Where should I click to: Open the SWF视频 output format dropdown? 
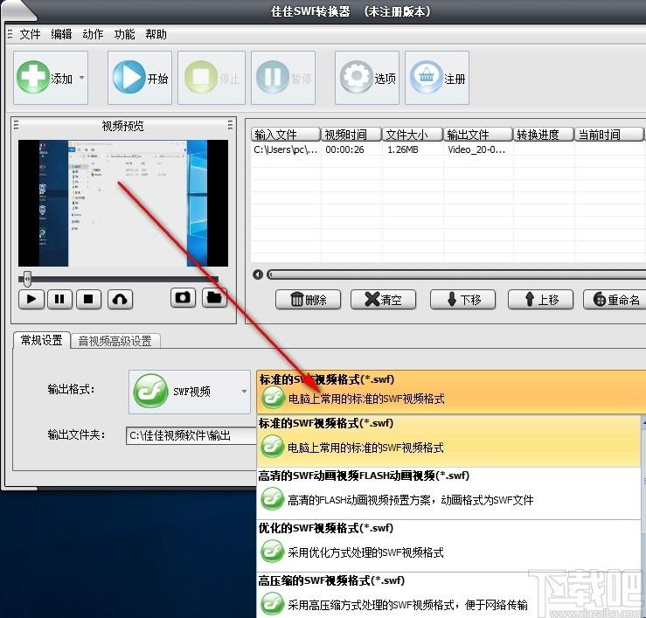point(190,392)
